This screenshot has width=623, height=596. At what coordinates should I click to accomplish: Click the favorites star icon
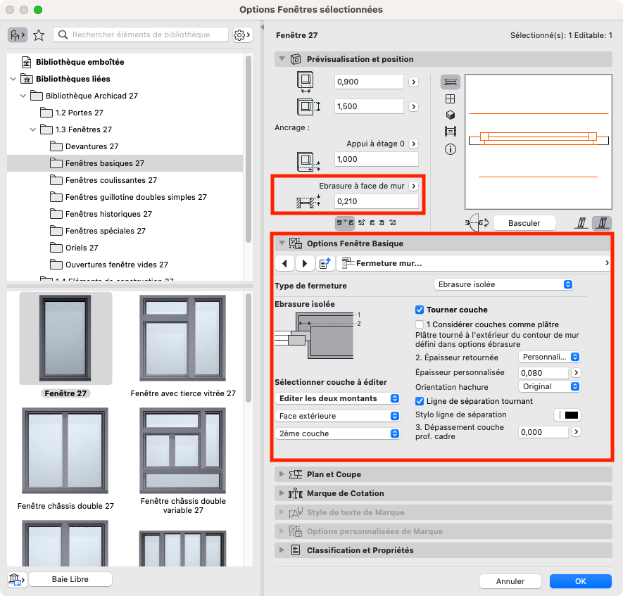click(39, 34)
